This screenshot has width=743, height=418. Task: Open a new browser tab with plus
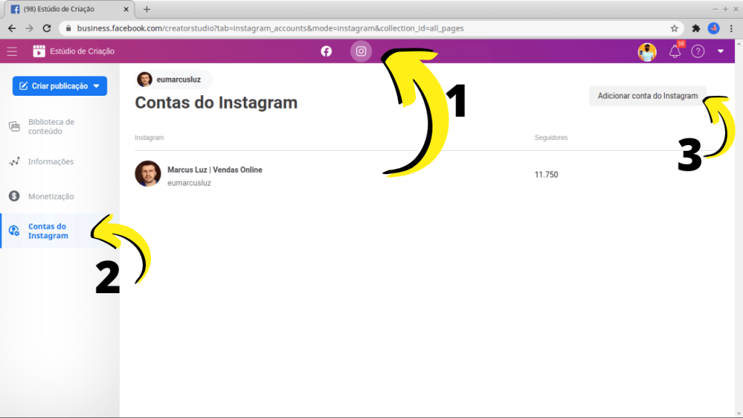tap(147, 9)
